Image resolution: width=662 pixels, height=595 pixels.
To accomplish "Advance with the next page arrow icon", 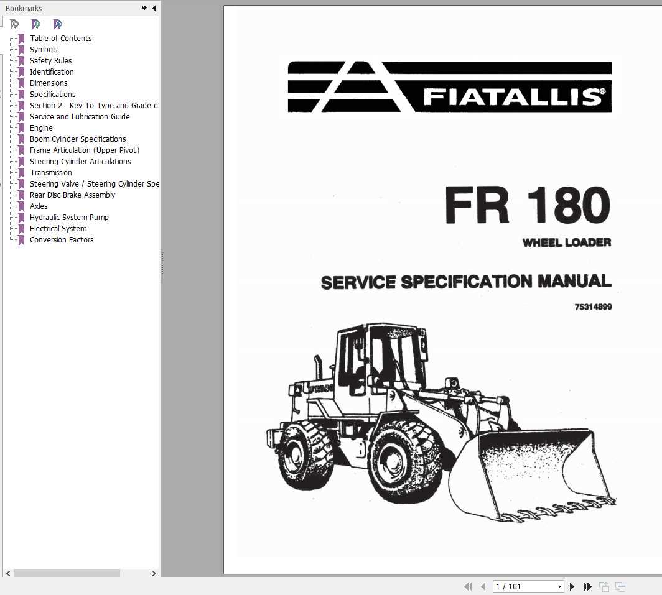I will pos(572,586).
